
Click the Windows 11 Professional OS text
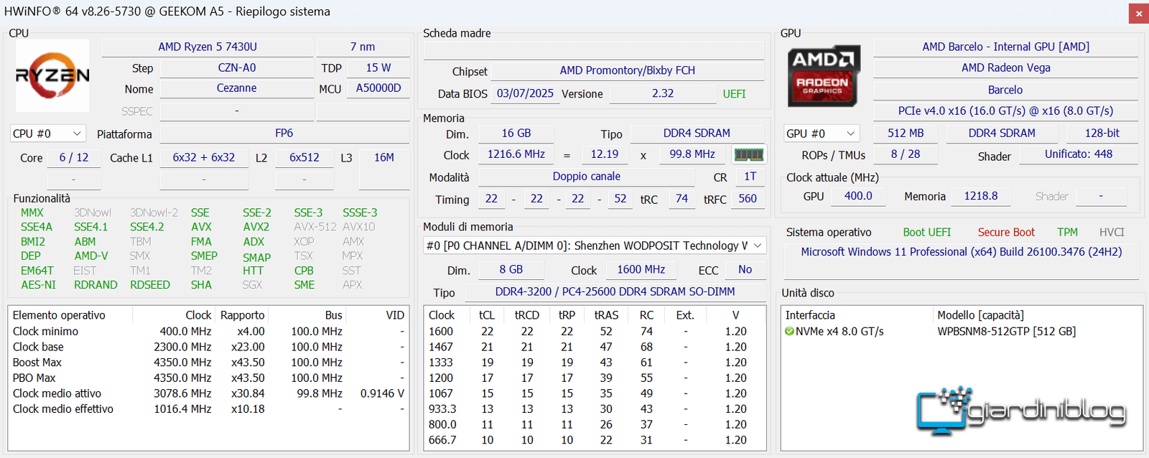[961, 252]
